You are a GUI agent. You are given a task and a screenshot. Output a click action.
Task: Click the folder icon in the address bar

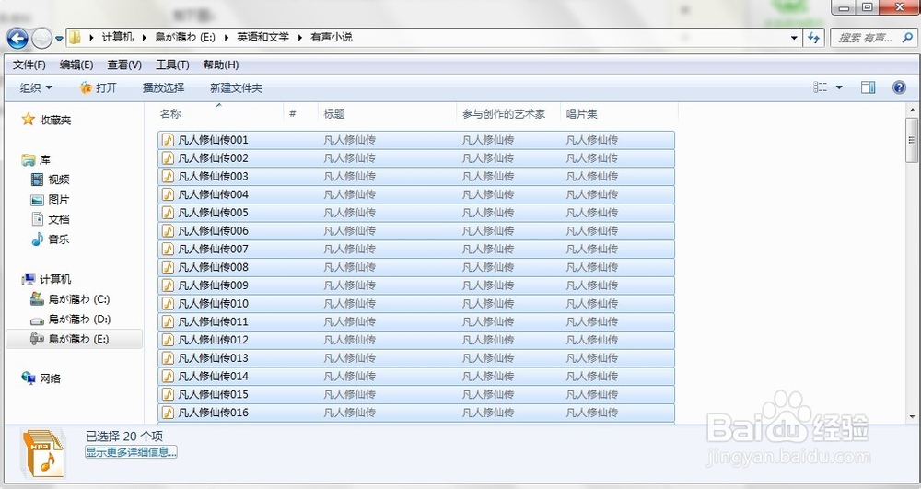pos(75,38)
